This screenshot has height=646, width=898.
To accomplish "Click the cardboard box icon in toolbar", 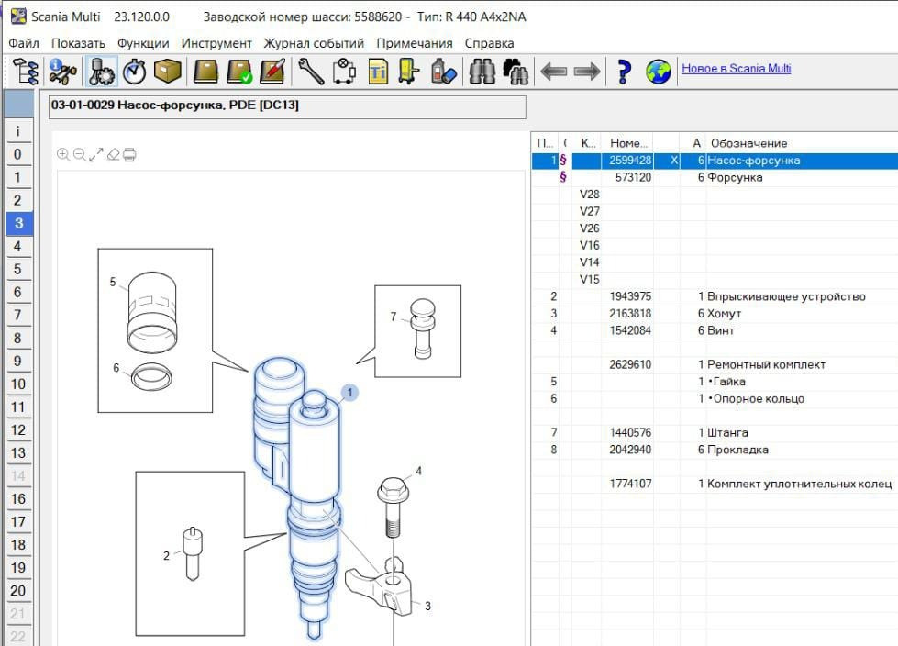I will [167, 72].
